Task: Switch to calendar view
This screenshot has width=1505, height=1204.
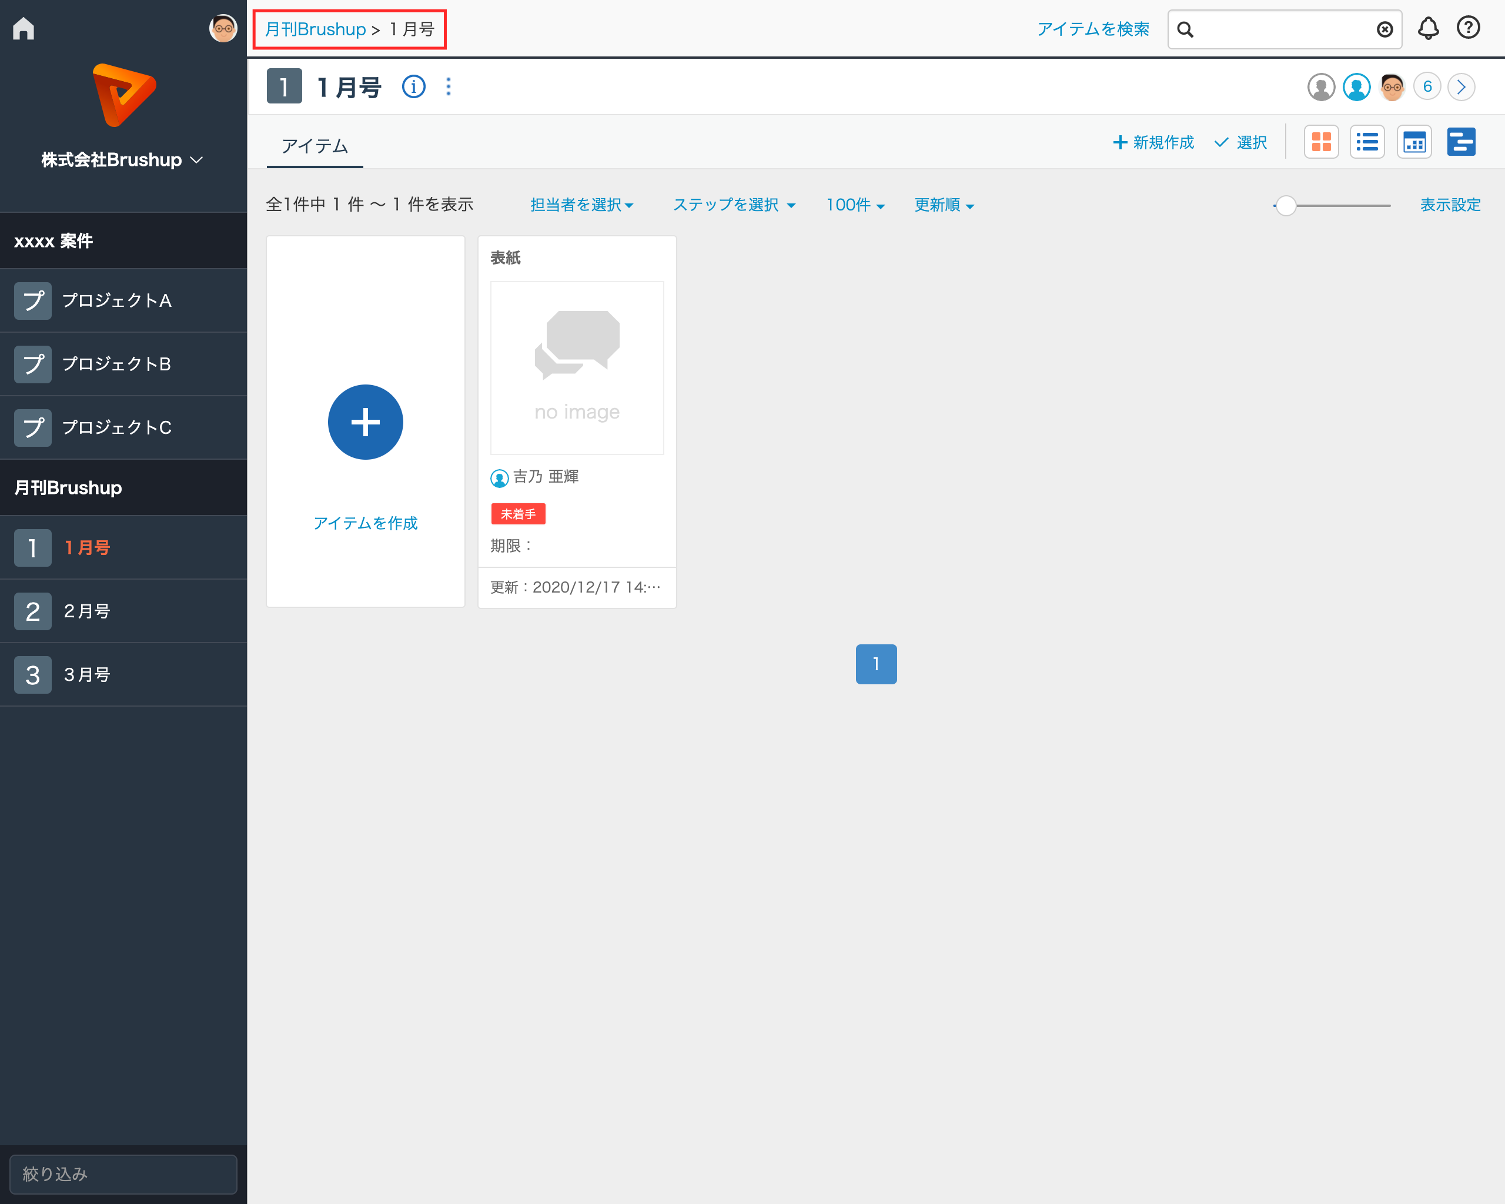Action: tap(1413, 142)
